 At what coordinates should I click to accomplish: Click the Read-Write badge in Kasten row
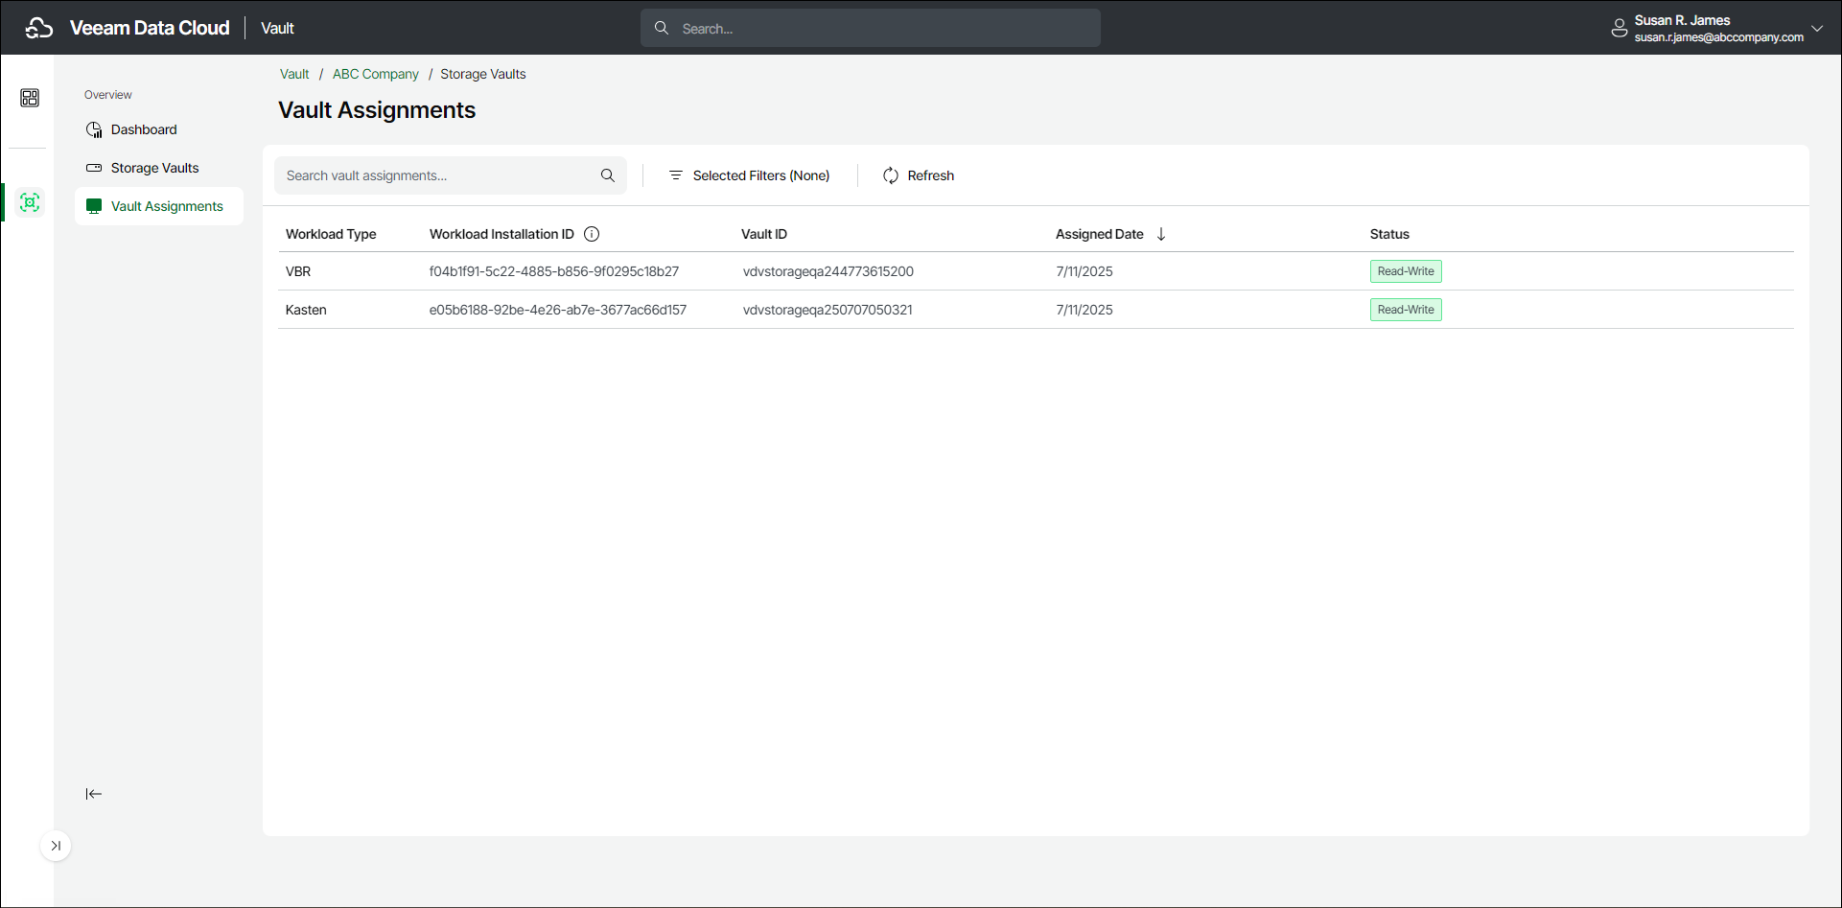point(1406,310)
